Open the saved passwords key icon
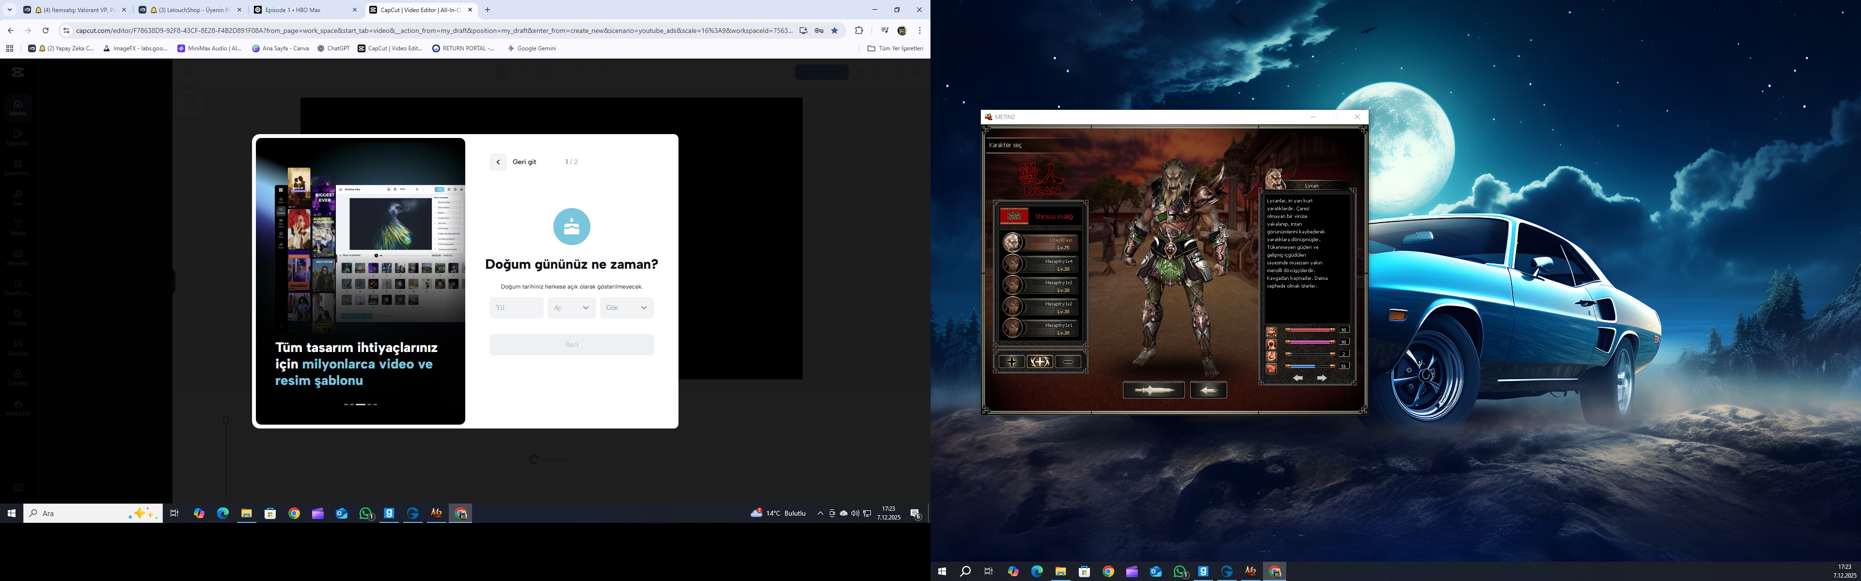The image size is (1861, 581). (x=819, y=31)
